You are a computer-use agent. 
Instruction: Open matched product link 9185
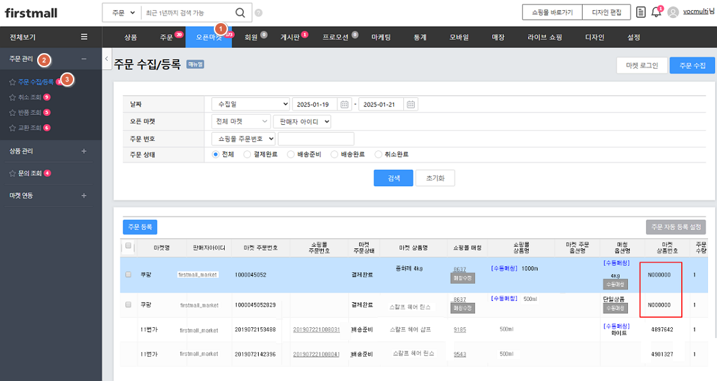click(x=460, y=329)
